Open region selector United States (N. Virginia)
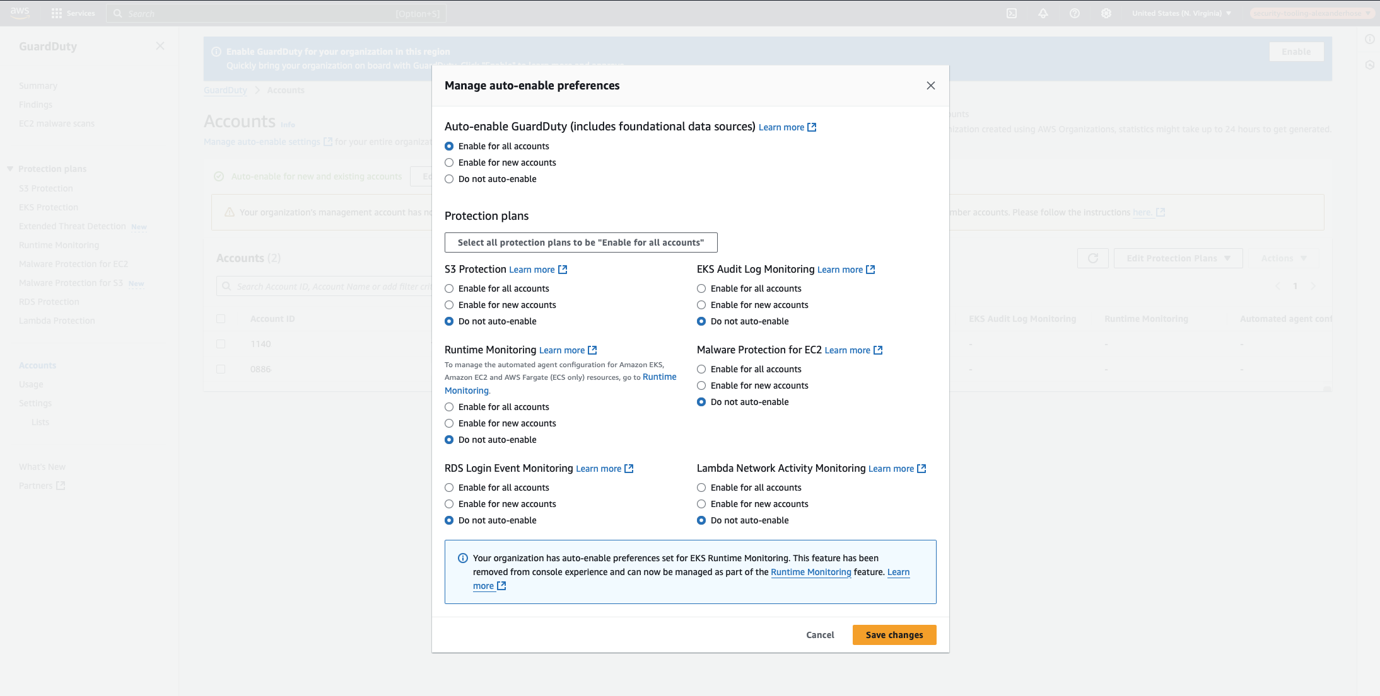This screenshot has height=696, width=1380. pos(1181,13)
